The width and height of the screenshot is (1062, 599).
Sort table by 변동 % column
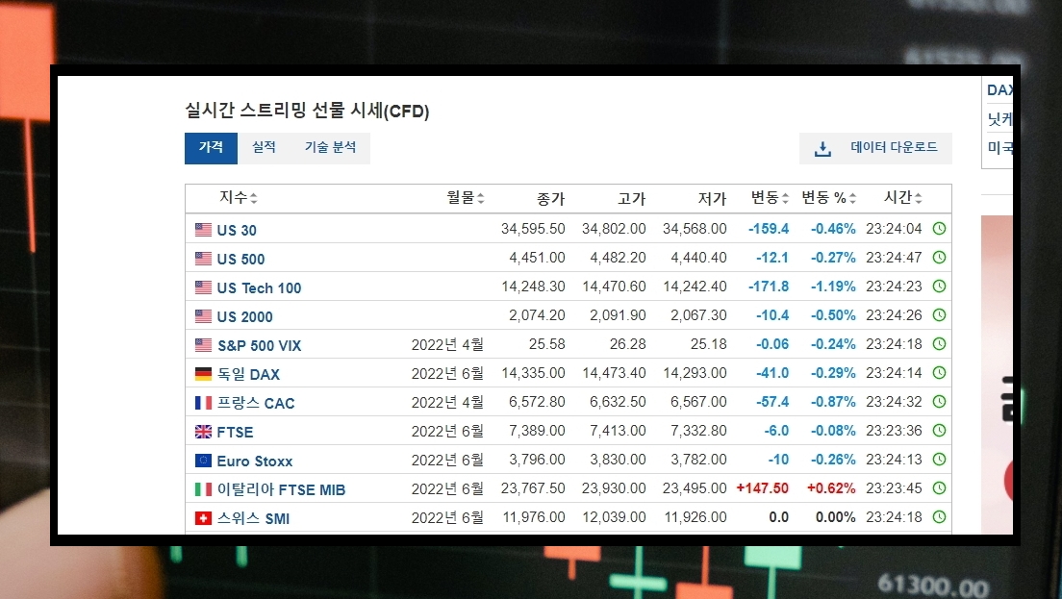coord(829,198)
